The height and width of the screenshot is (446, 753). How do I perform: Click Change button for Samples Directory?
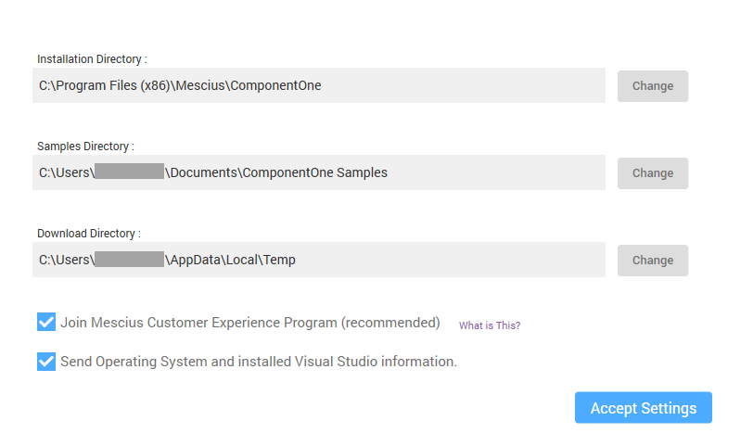(x=652, y=173)
